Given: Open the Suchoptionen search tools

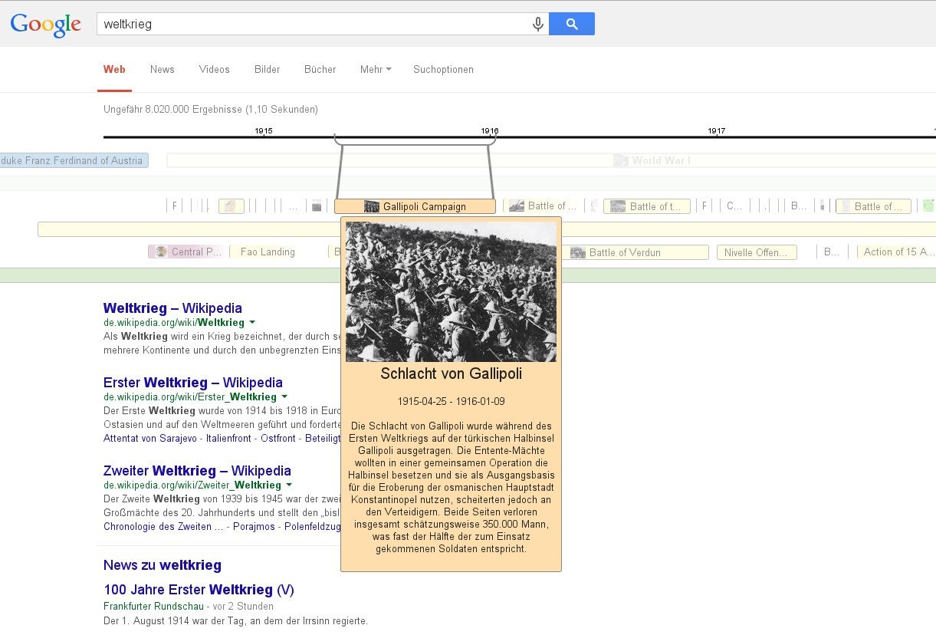Looking at the screenshot, I should click(x=443, y=70).
